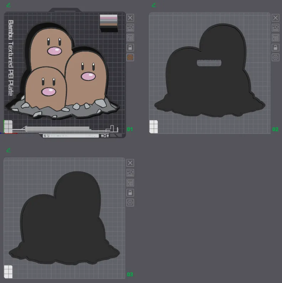Click the remove icon on plate 01
Image resolution: width=282 pixels, height=283 pixels.
coord(130,18)
